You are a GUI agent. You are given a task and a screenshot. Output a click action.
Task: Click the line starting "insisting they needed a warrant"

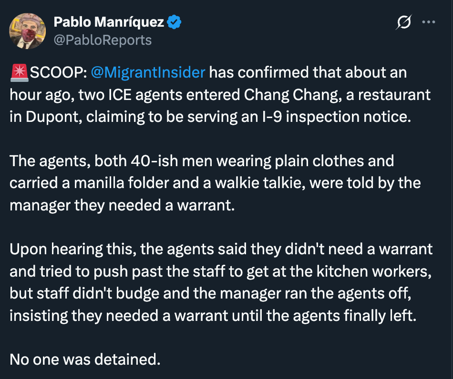pyautogui.click(x=213, y=315)
